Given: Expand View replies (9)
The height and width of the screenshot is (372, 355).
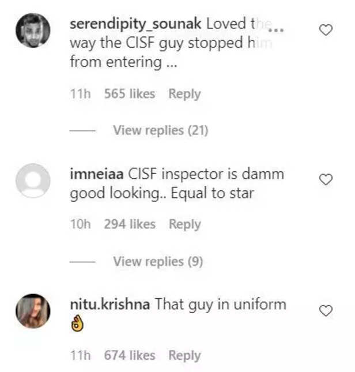Looking at the screenshot, I should (x=158, y=261).
